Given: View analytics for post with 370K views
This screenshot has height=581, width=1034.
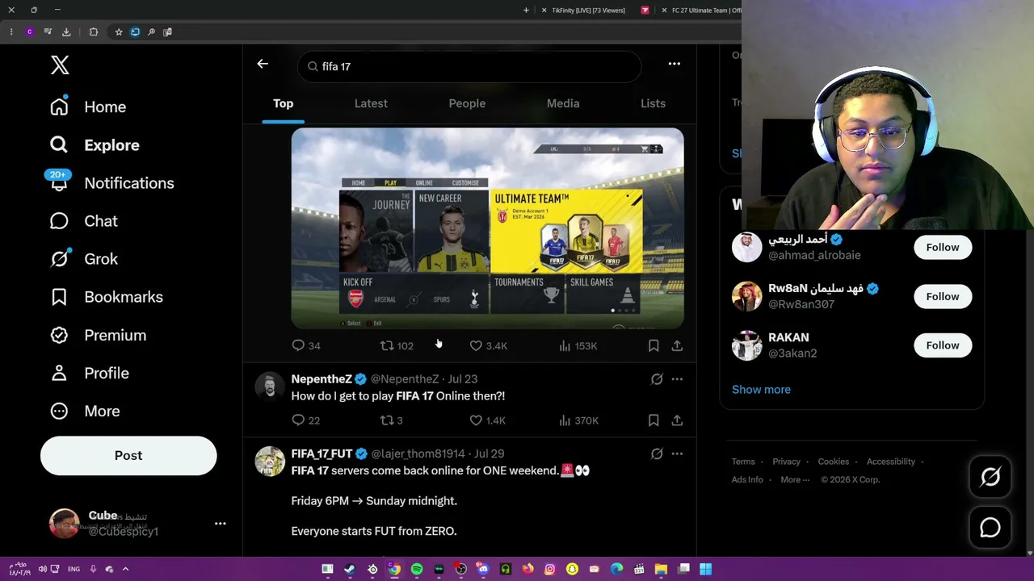Looking at the screenshot, I should tap(578, 420).
